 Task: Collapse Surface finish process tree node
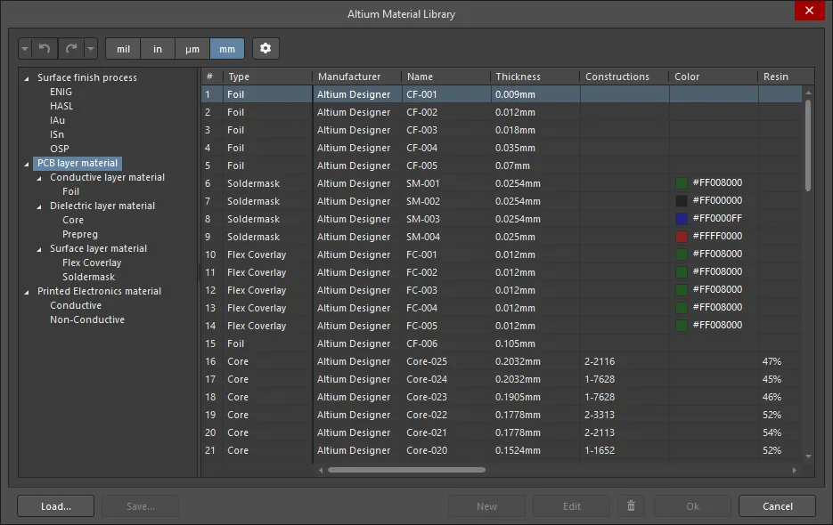[x=27, y=78]
